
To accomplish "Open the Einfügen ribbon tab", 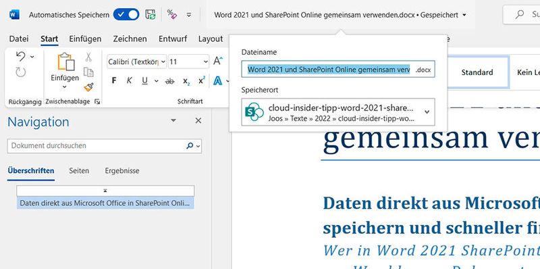I will click(x=85, y=39).
